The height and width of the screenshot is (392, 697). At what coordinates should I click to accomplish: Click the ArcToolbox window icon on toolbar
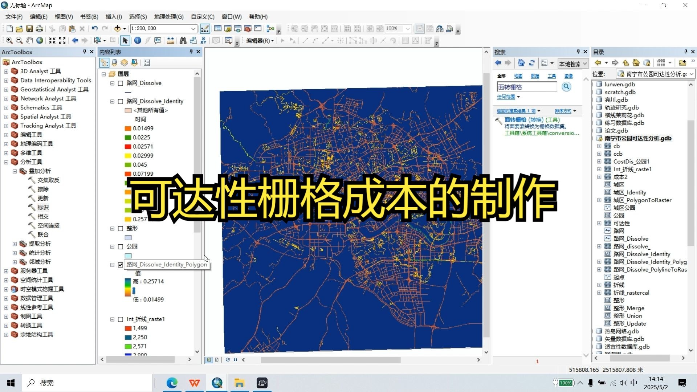click(x=247, y=28)
